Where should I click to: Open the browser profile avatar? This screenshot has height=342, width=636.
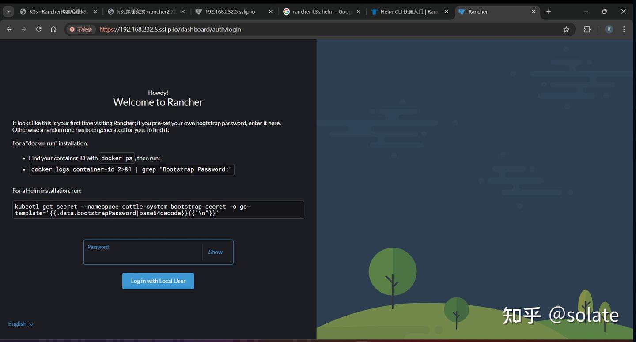pyautogui.click(x=609, y=30)
